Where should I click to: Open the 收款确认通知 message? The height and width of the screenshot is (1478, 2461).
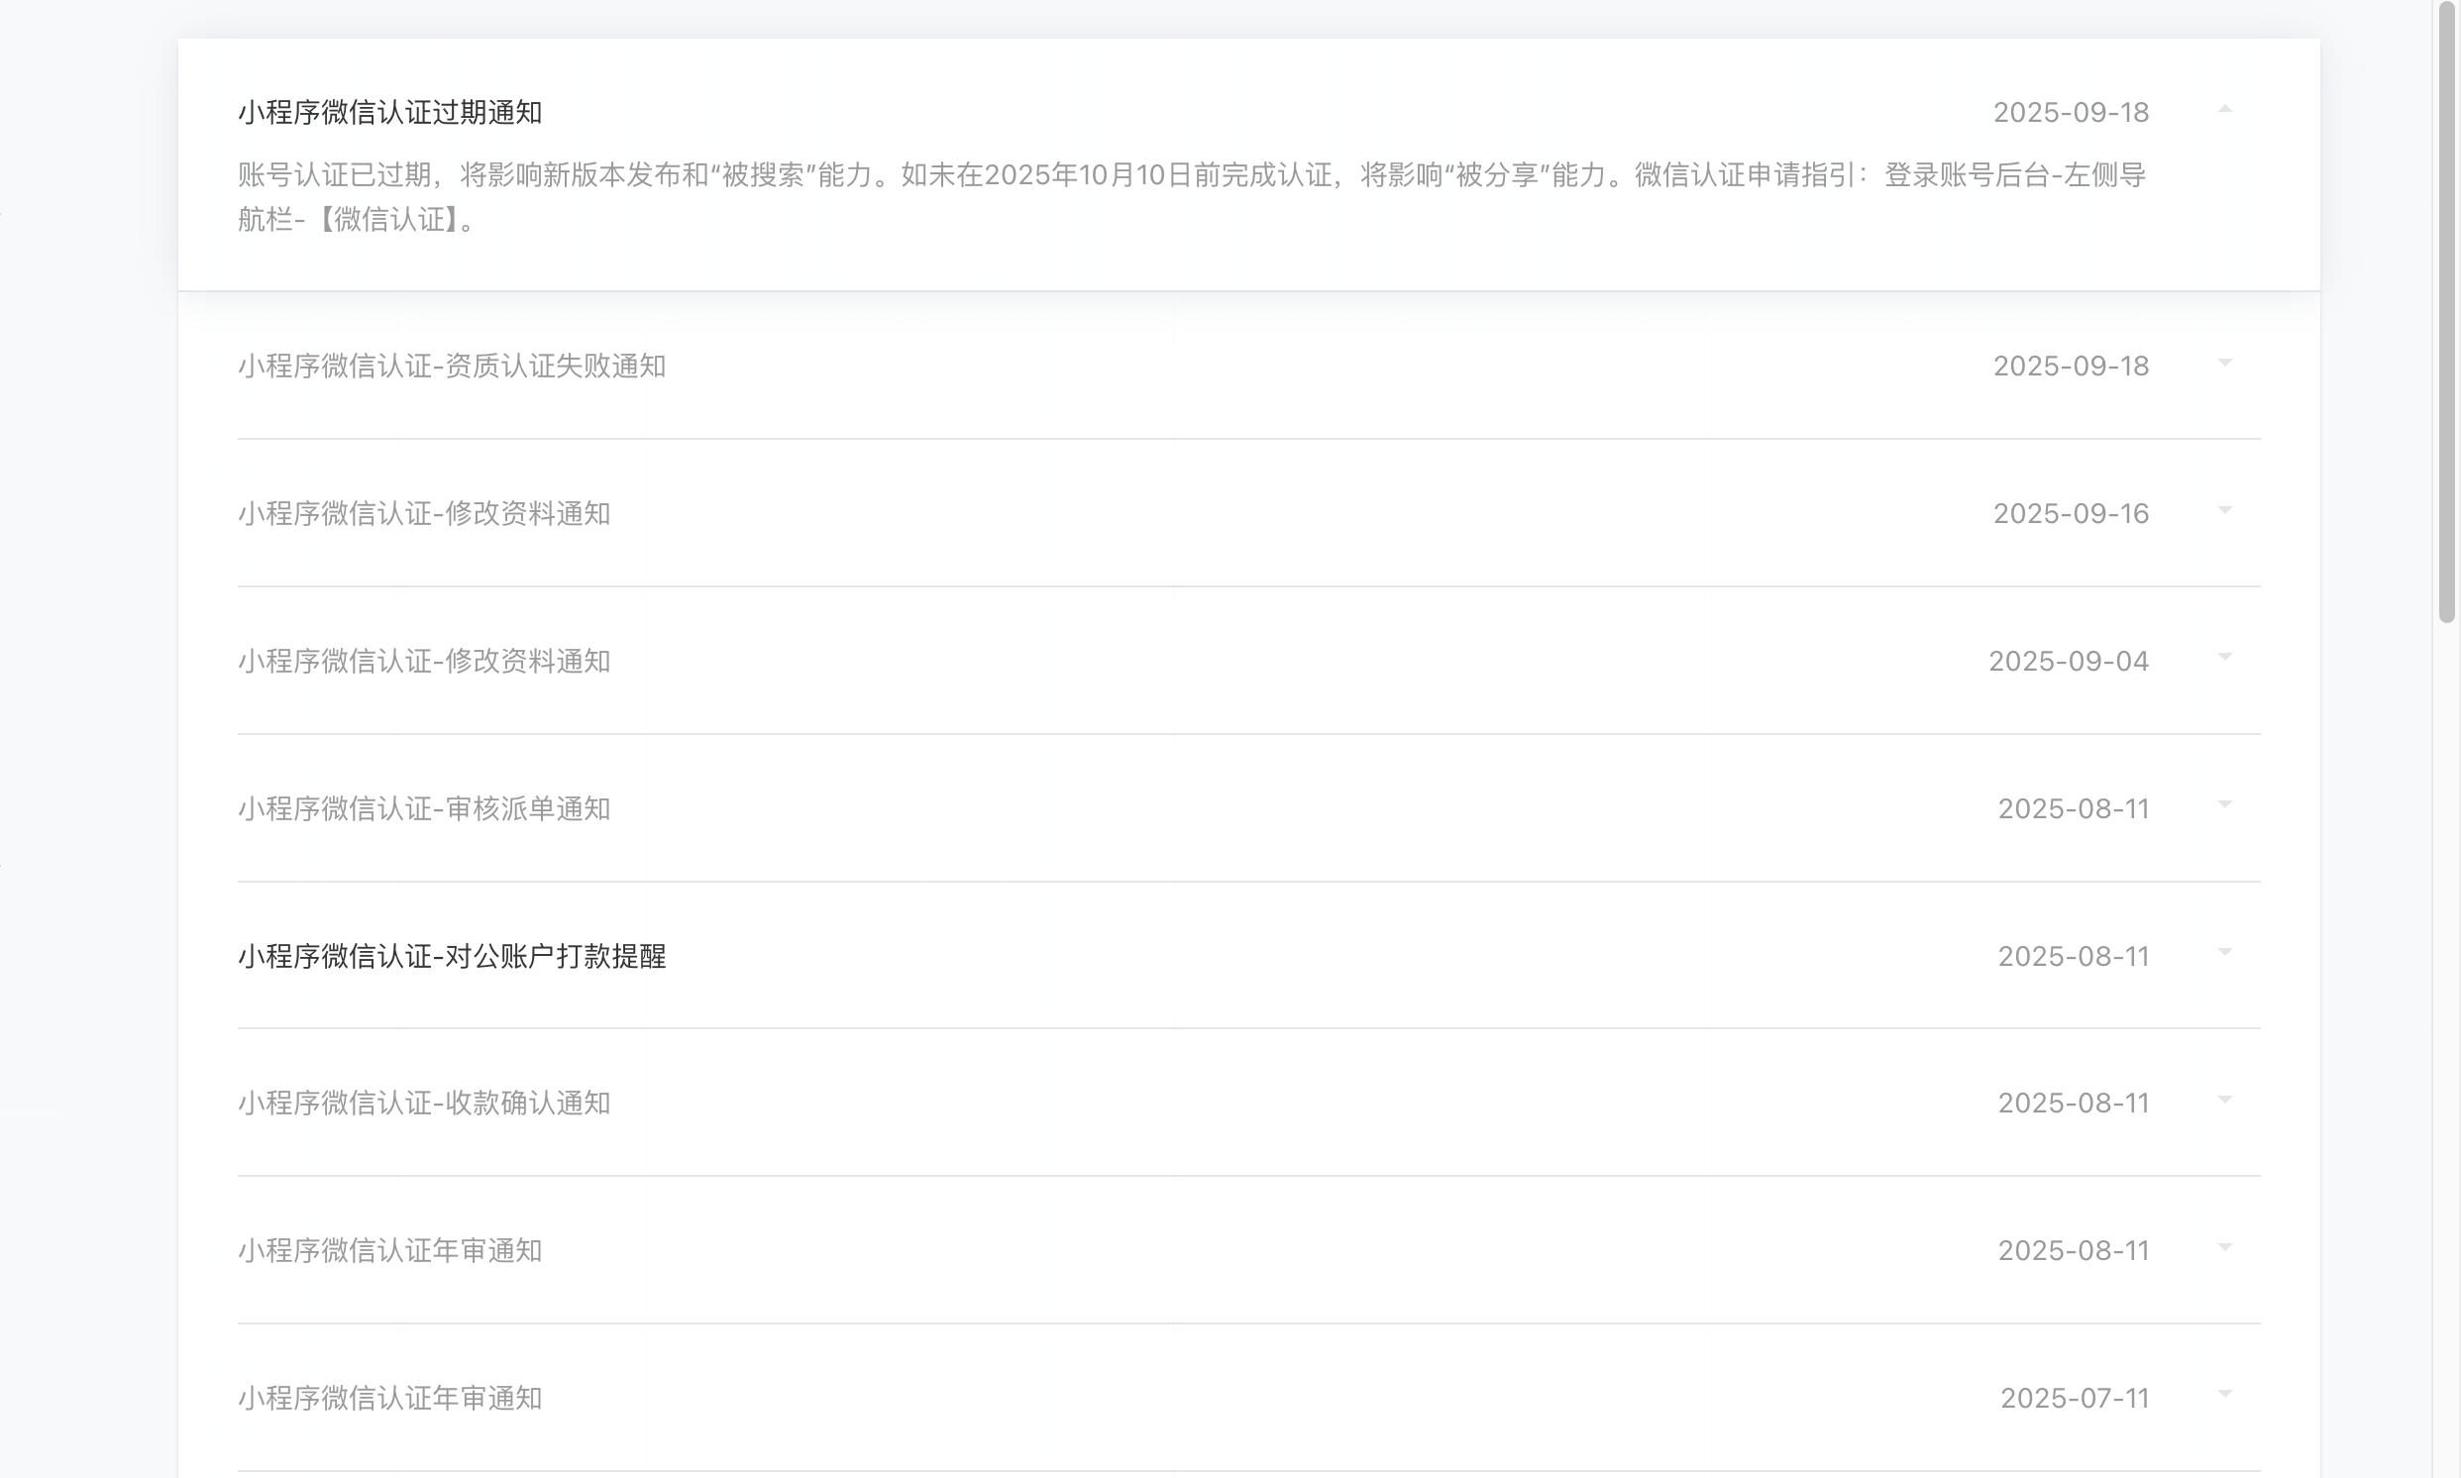pos(423,1104)
